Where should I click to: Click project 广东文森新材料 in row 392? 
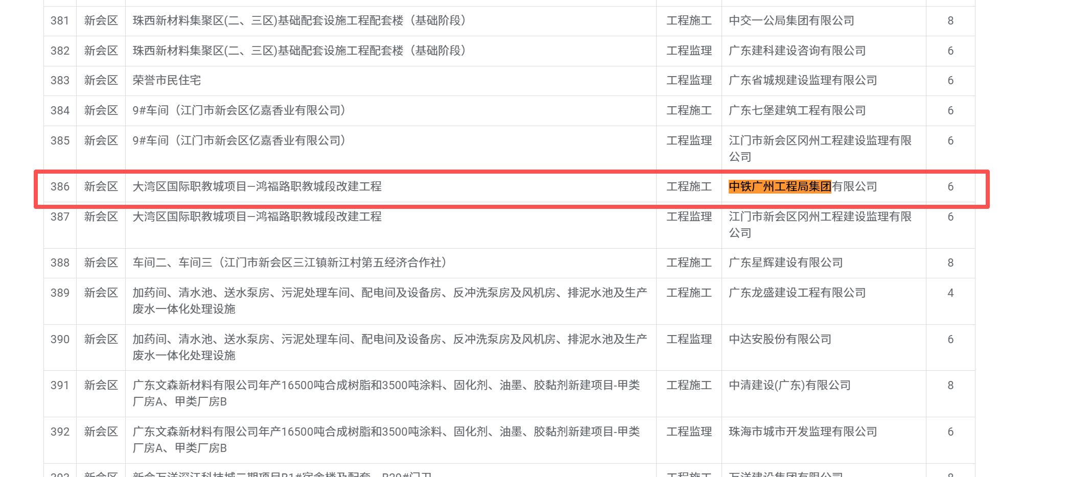386,440
